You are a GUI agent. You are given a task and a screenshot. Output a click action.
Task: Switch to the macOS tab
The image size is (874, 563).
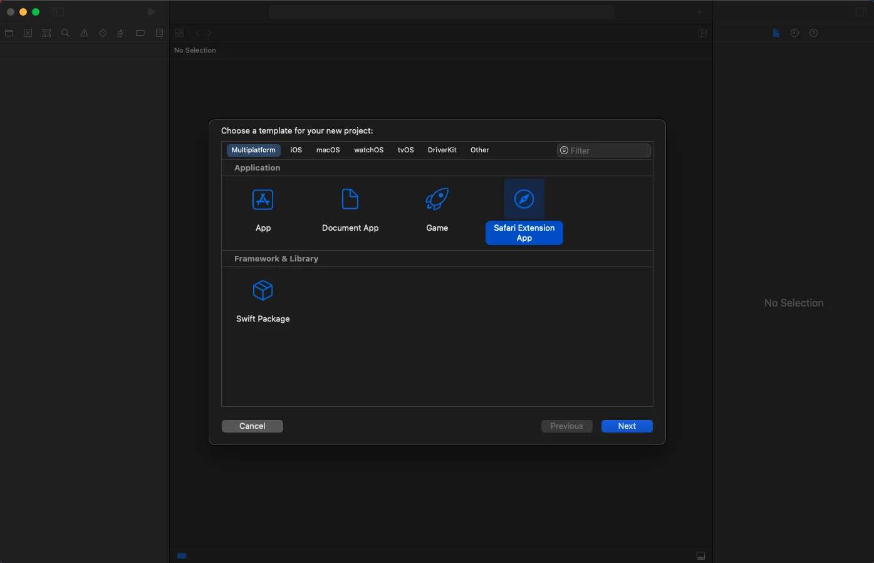328,150
